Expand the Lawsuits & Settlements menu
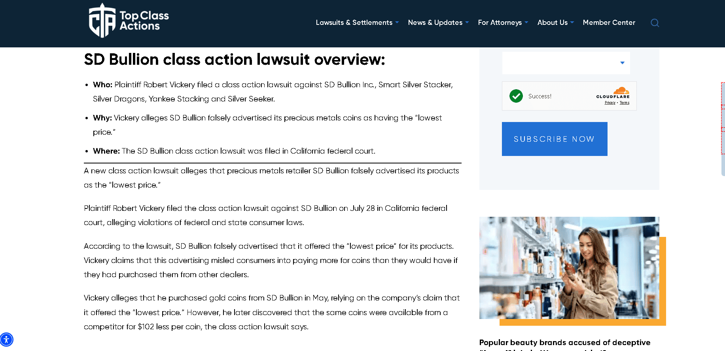725x351 pixels. [x=357, y=23]
